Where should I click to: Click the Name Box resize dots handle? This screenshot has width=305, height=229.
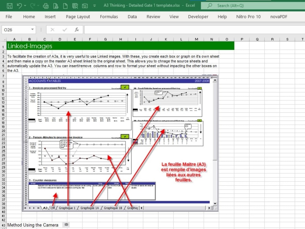click(41, 30)
